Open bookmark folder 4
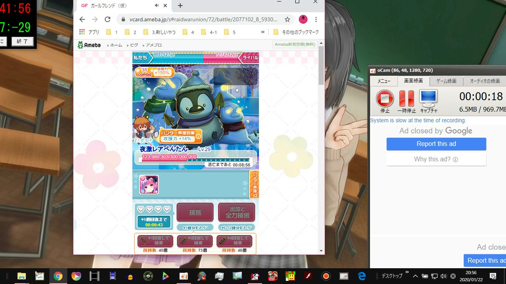 [x=188, y=32]
